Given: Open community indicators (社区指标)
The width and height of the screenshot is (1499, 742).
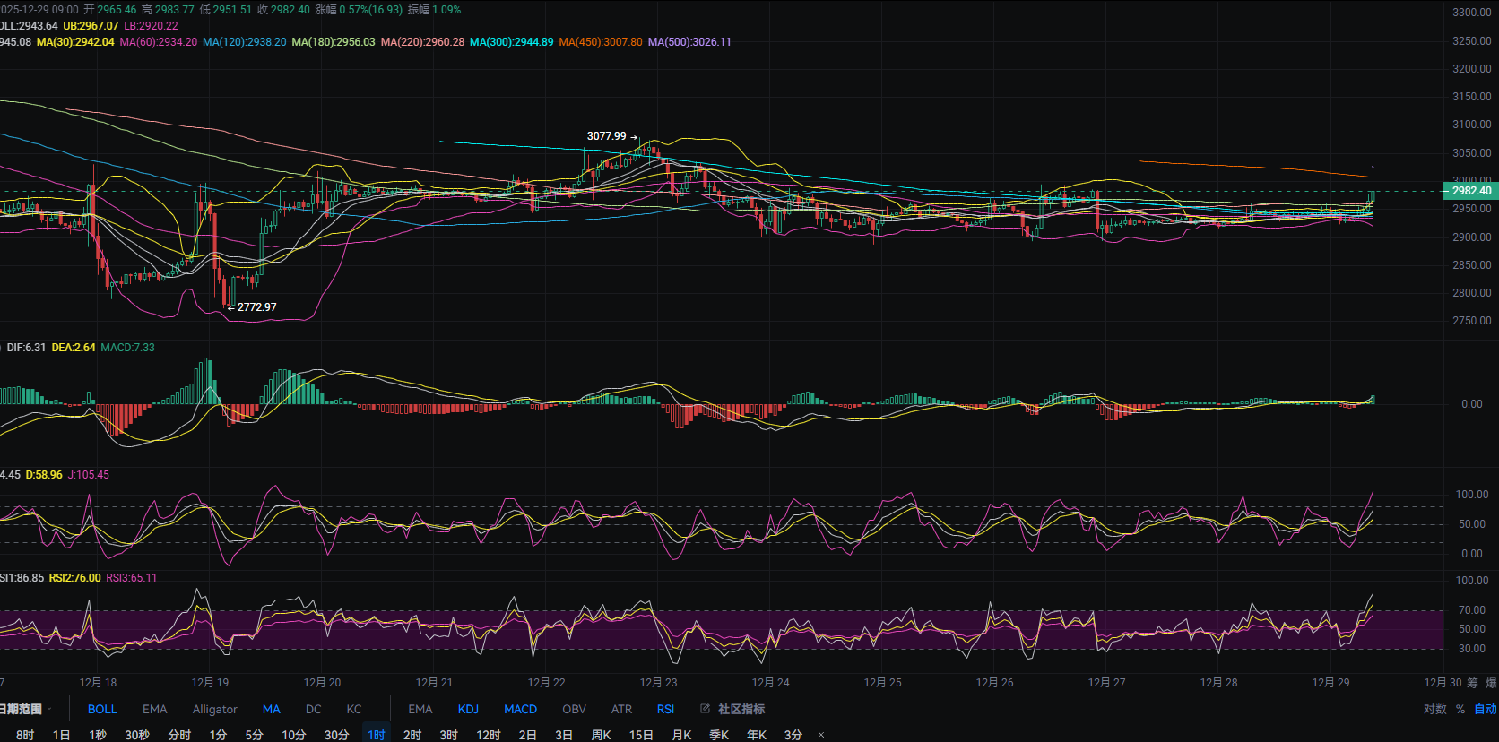Looking at the screenshot, I should tap(741, 709).
